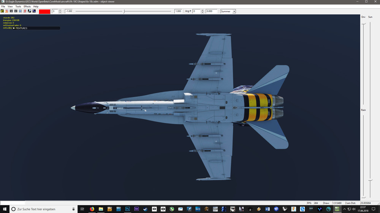Open Task View from the taskbar
380x213 pixels.
[x=82, y=209]
